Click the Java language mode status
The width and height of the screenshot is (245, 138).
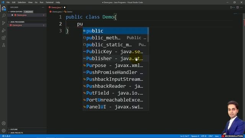(217, 136)
